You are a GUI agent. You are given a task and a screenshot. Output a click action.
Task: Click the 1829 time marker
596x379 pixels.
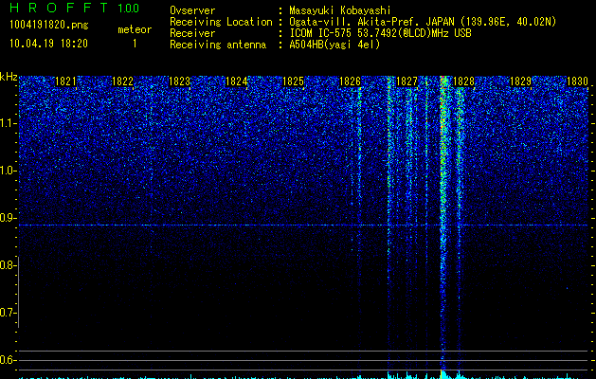coord(520,81)
